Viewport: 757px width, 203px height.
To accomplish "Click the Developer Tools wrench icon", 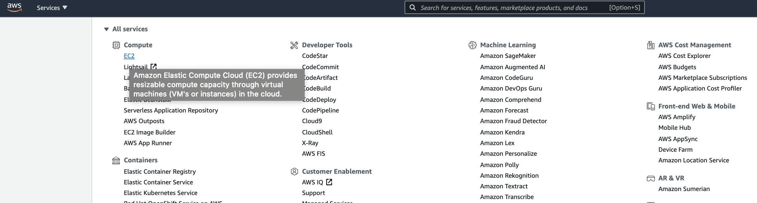I will 294,45.
